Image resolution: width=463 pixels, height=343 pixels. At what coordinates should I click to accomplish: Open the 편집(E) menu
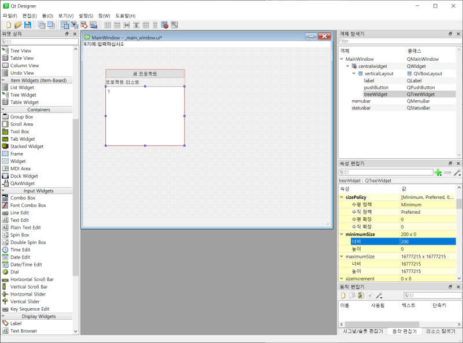coord(30,16)
